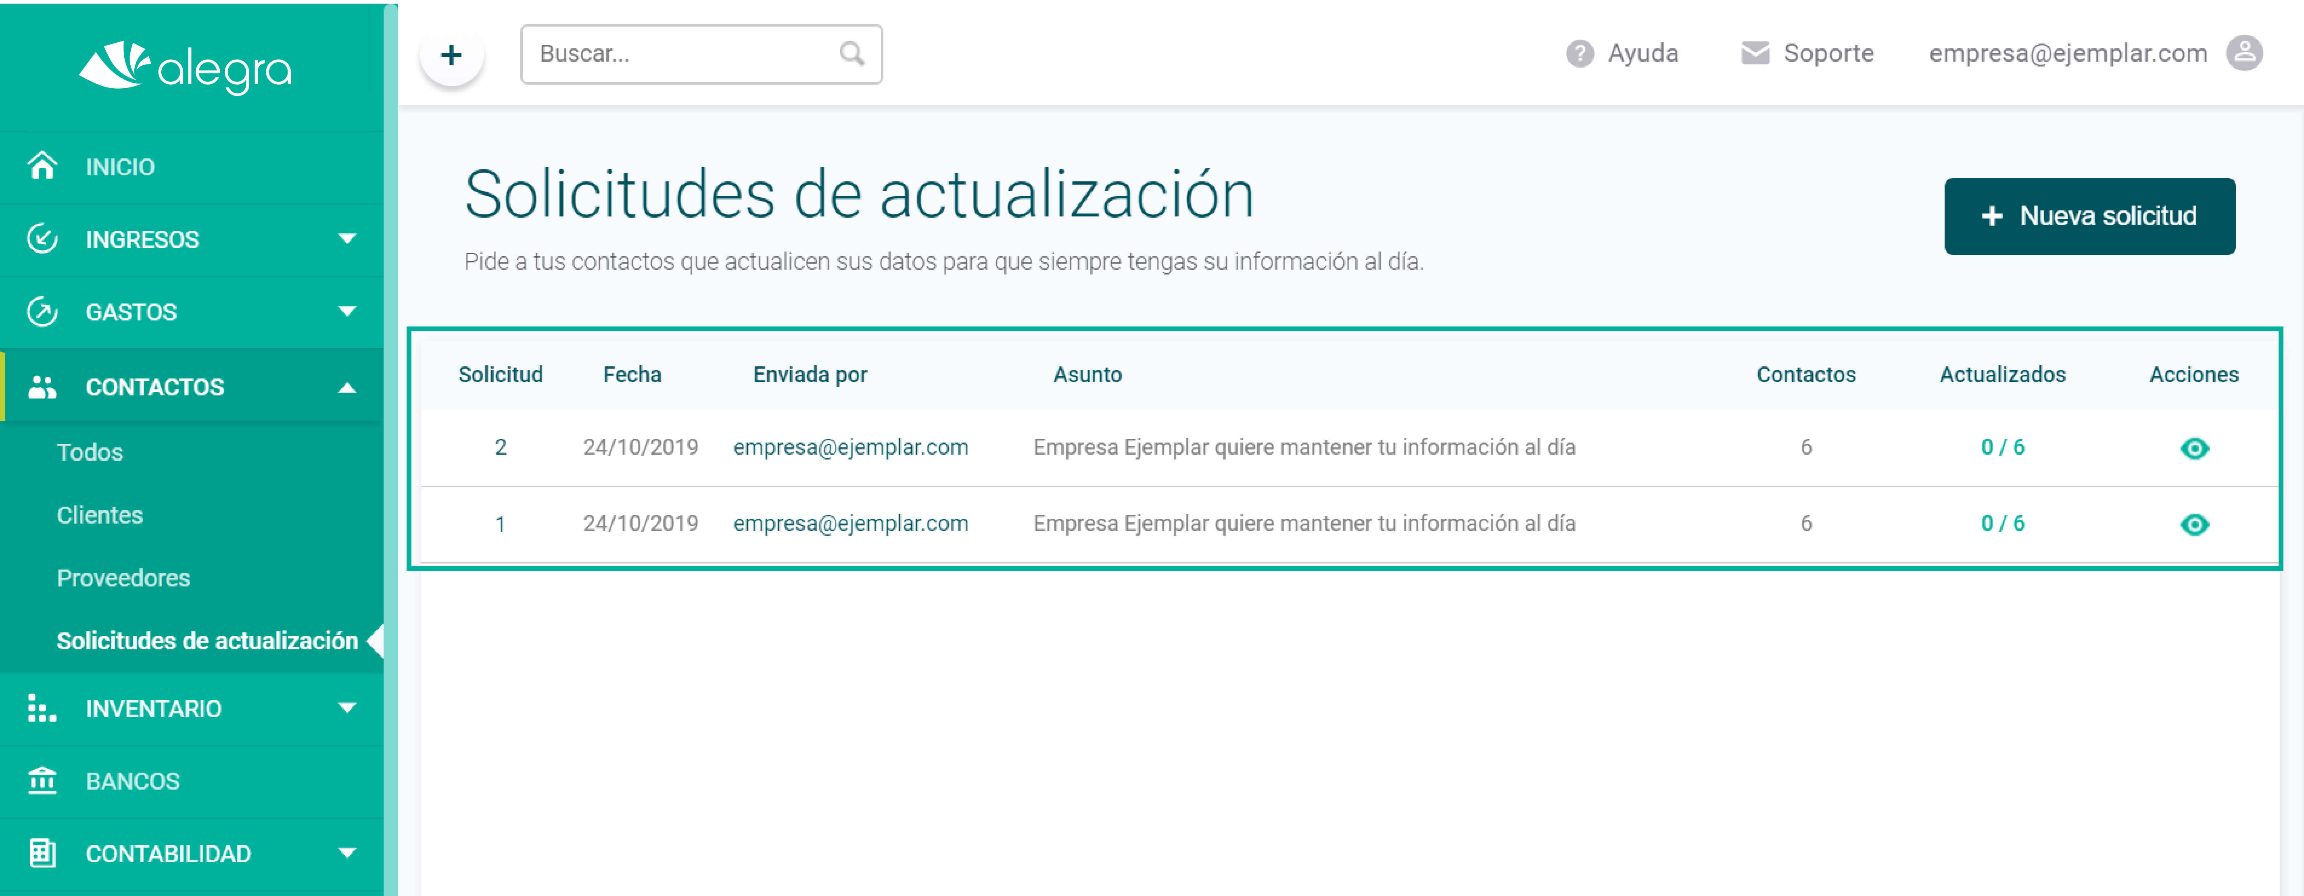This screenshot has height=896, width=2304.
Task: Click the Ayuda question mark icon
Action: pyautogui.click(x=1580, y=54)
